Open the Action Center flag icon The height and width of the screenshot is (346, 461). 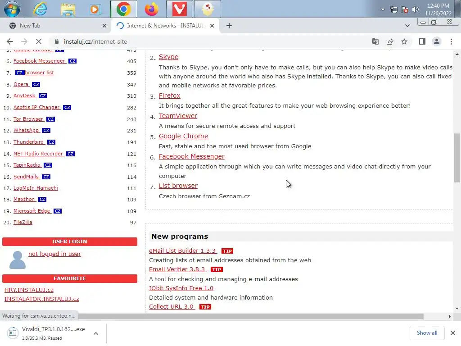(405, 9)
